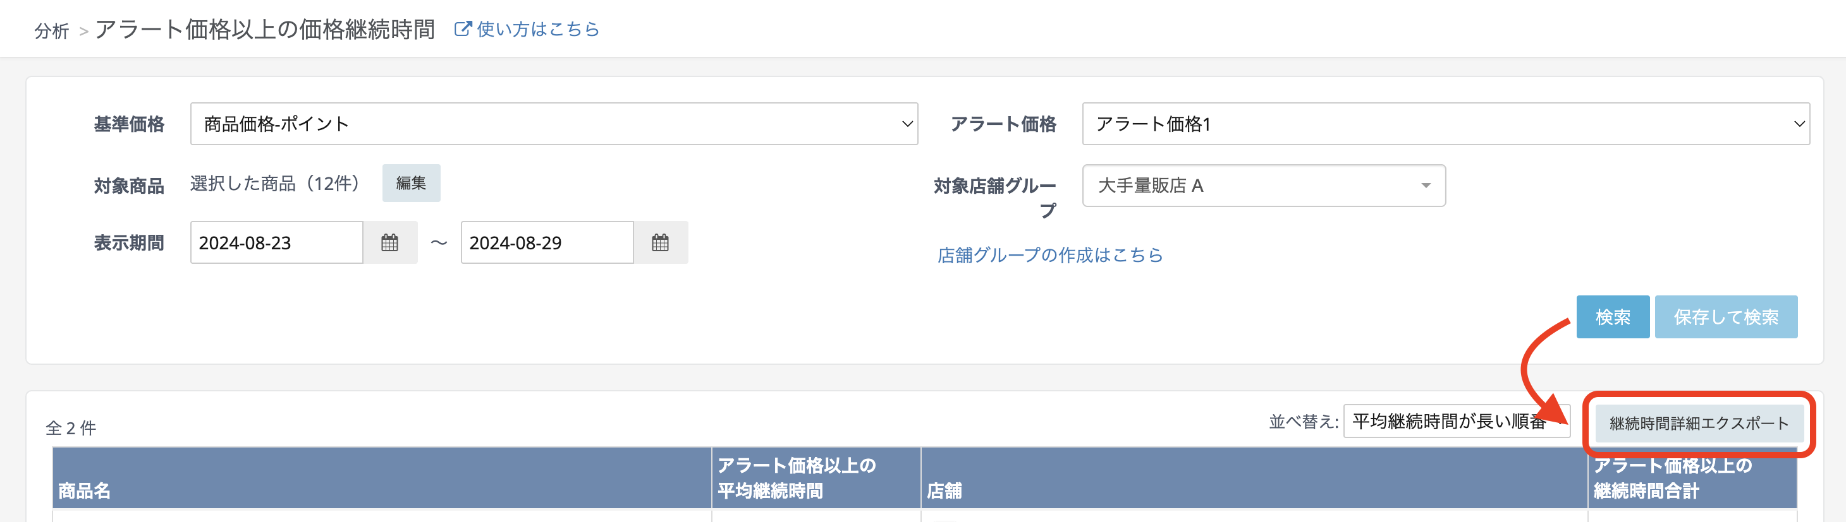Click the アラート価格以上の平均継続時間 column header

coord(795,478)
